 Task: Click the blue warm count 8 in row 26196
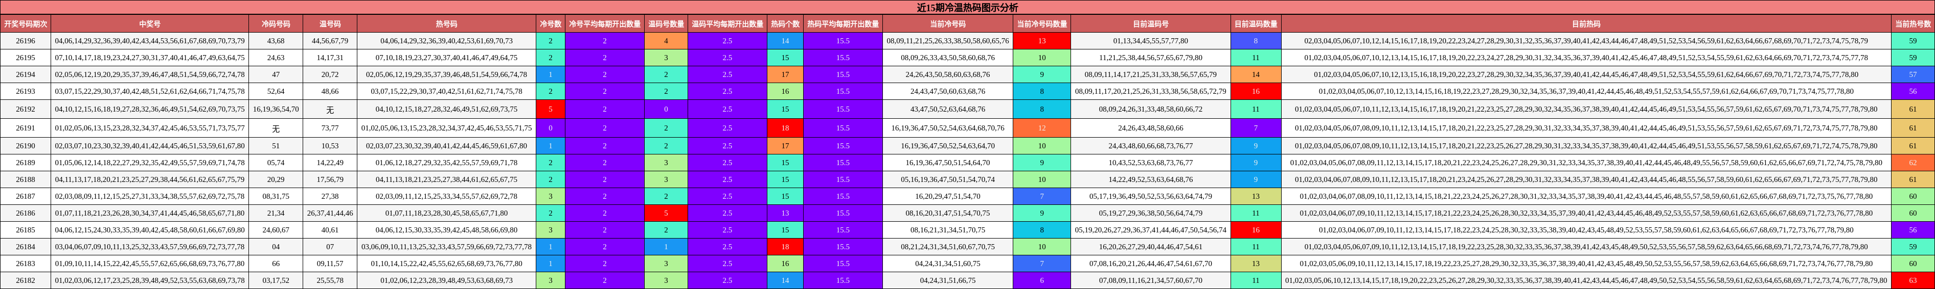[x=1256, y=41]
